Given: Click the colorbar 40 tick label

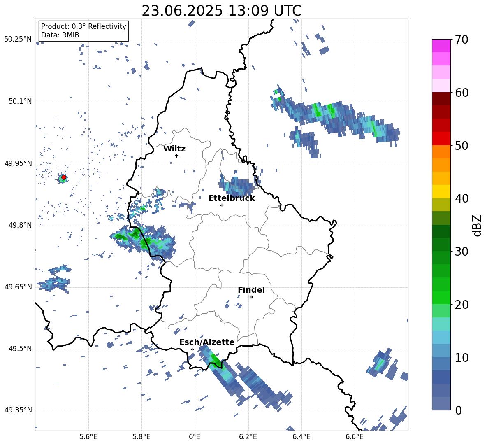Looking at the screenshot, I should point(461,198).
